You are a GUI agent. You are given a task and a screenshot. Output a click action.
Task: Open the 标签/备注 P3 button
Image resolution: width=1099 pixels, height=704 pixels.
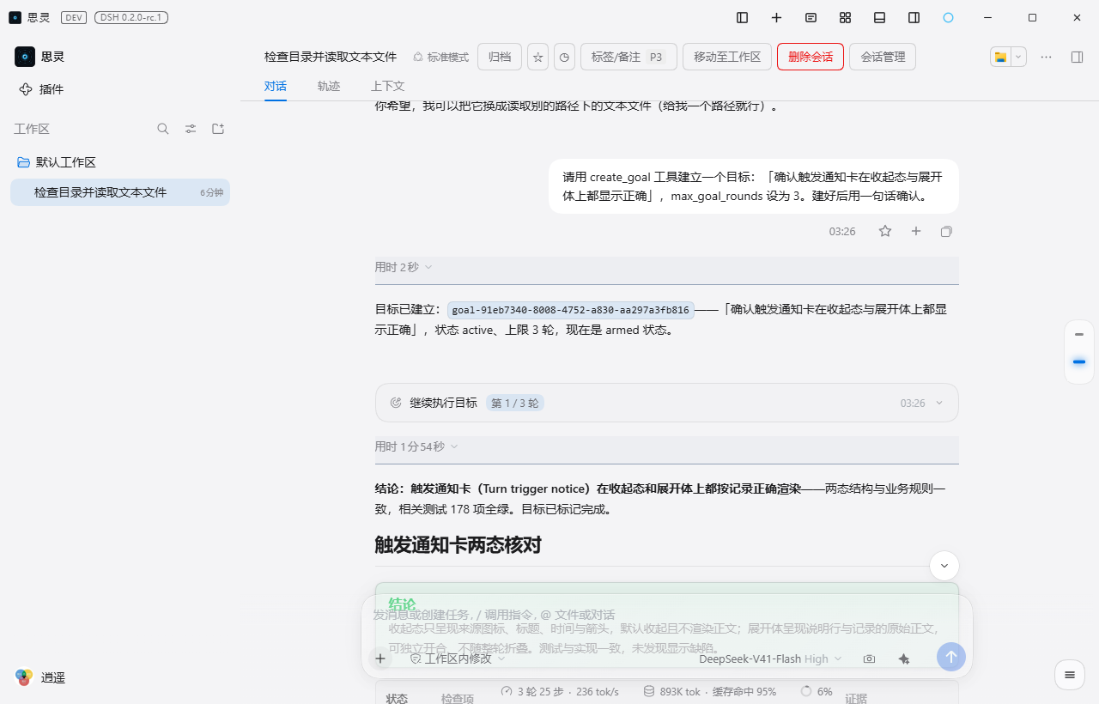tap(628, 57)
